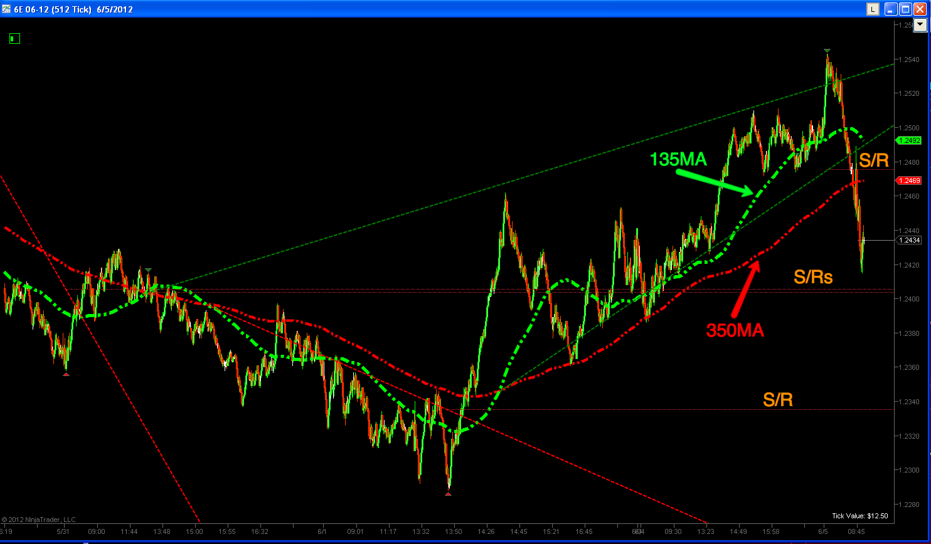
Task: Click the 1.2520 price axis label
Action: coord(908,93)
